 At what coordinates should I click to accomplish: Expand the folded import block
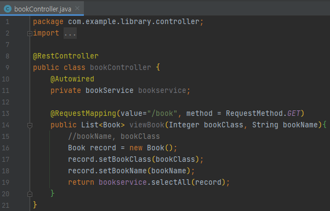point(30,33)
